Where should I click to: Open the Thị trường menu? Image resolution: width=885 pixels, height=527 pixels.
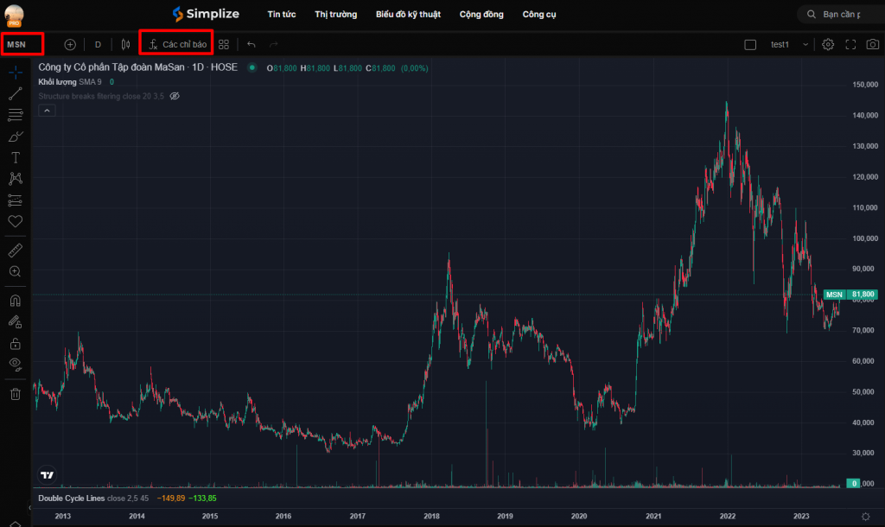[x=335, y=15]
